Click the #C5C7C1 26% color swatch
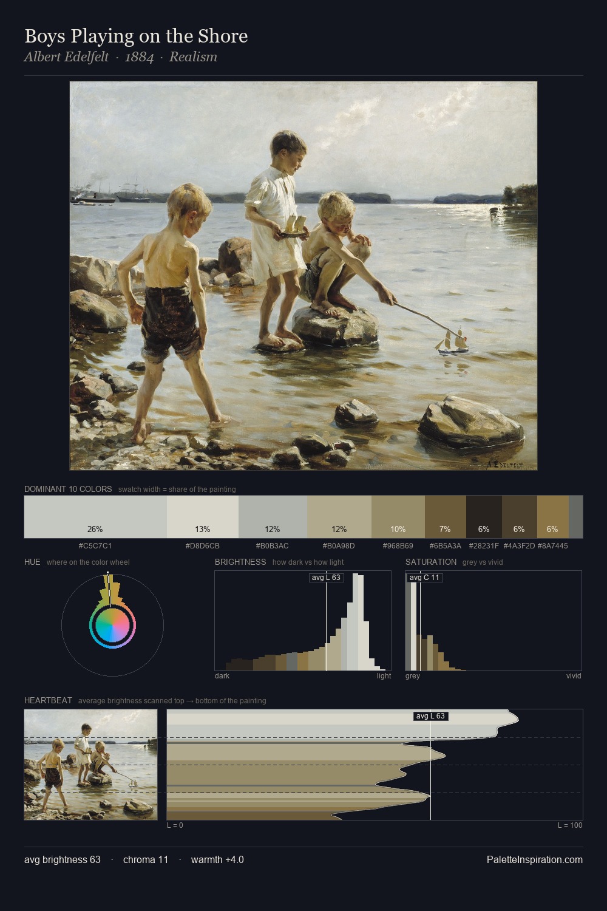The width and height of the screenshot is (607, 911). [x=95, y=517]
